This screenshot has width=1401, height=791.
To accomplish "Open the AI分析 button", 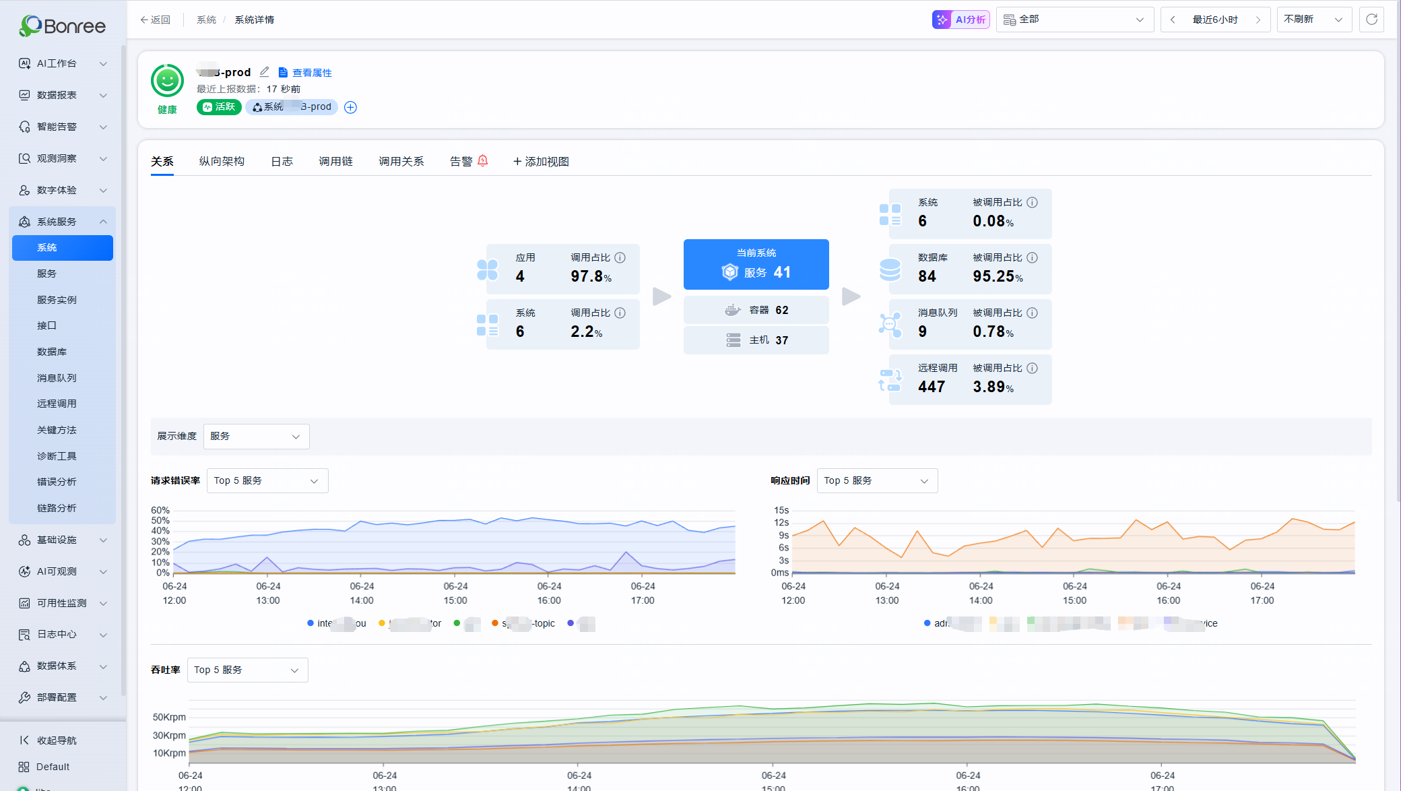I will click(x=961, y=20).
